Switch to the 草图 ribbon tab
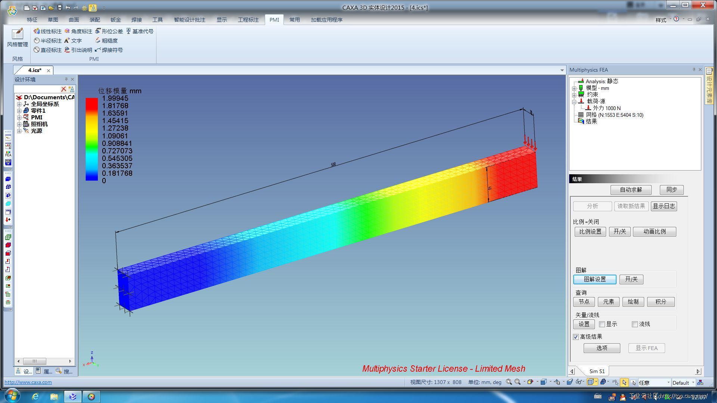This screenshot has height=403, width=717. click(x=53, y=20)
